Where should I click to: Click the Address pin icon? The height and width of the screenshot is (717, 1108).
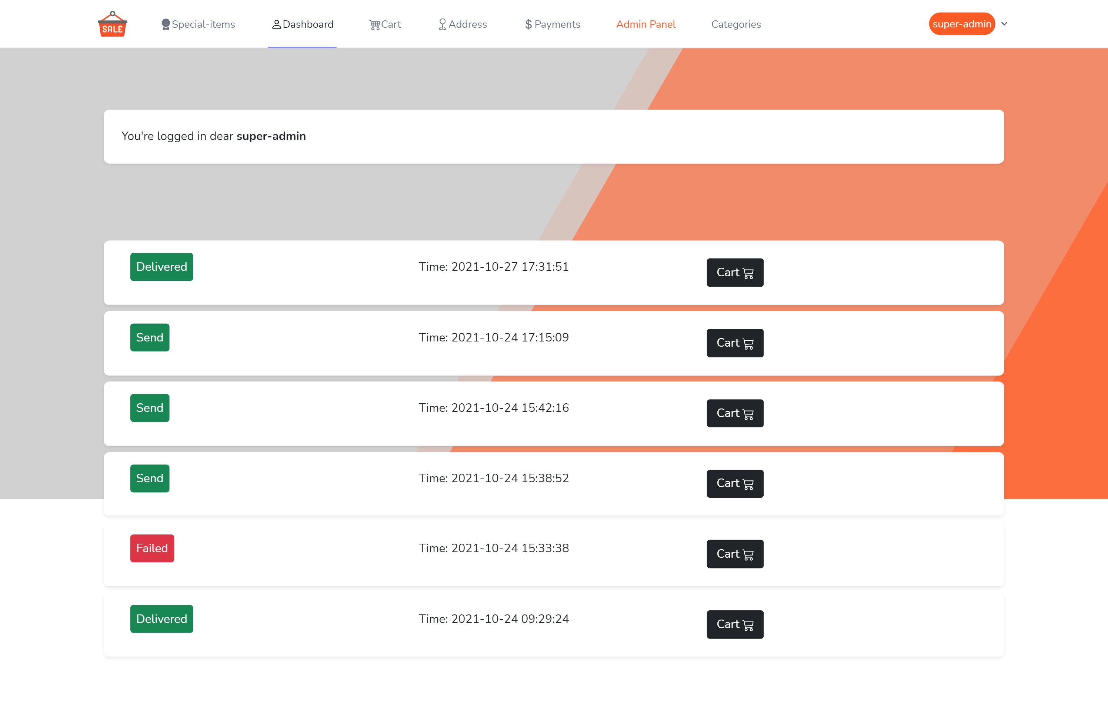[x=442, y=24]
